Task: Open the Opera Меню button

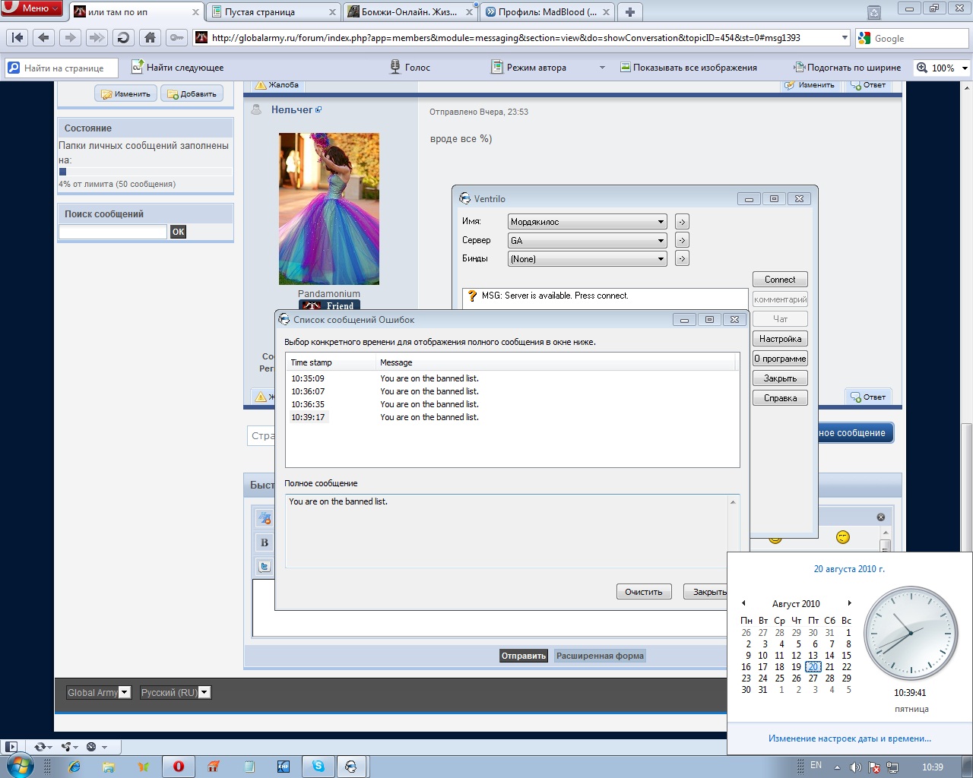Action: click(x=31, y=8)
